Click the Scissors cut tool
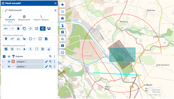The height and width of the screenshot is (99, 174). click(x=43, y=49)
